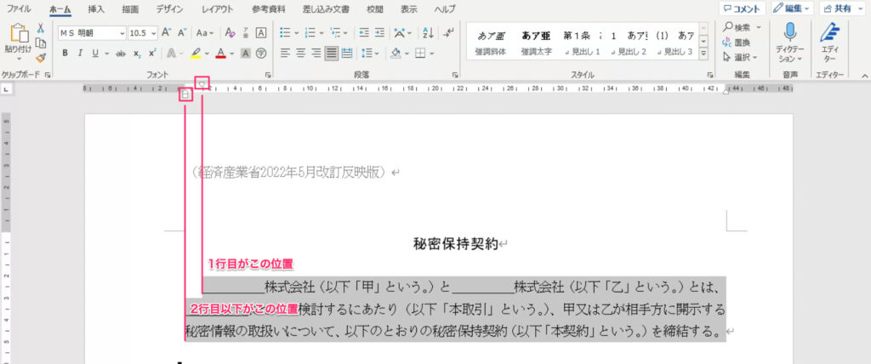Click the encircled character icon
Viewport: 871px width, 364px height.
(x=260, y=54)
